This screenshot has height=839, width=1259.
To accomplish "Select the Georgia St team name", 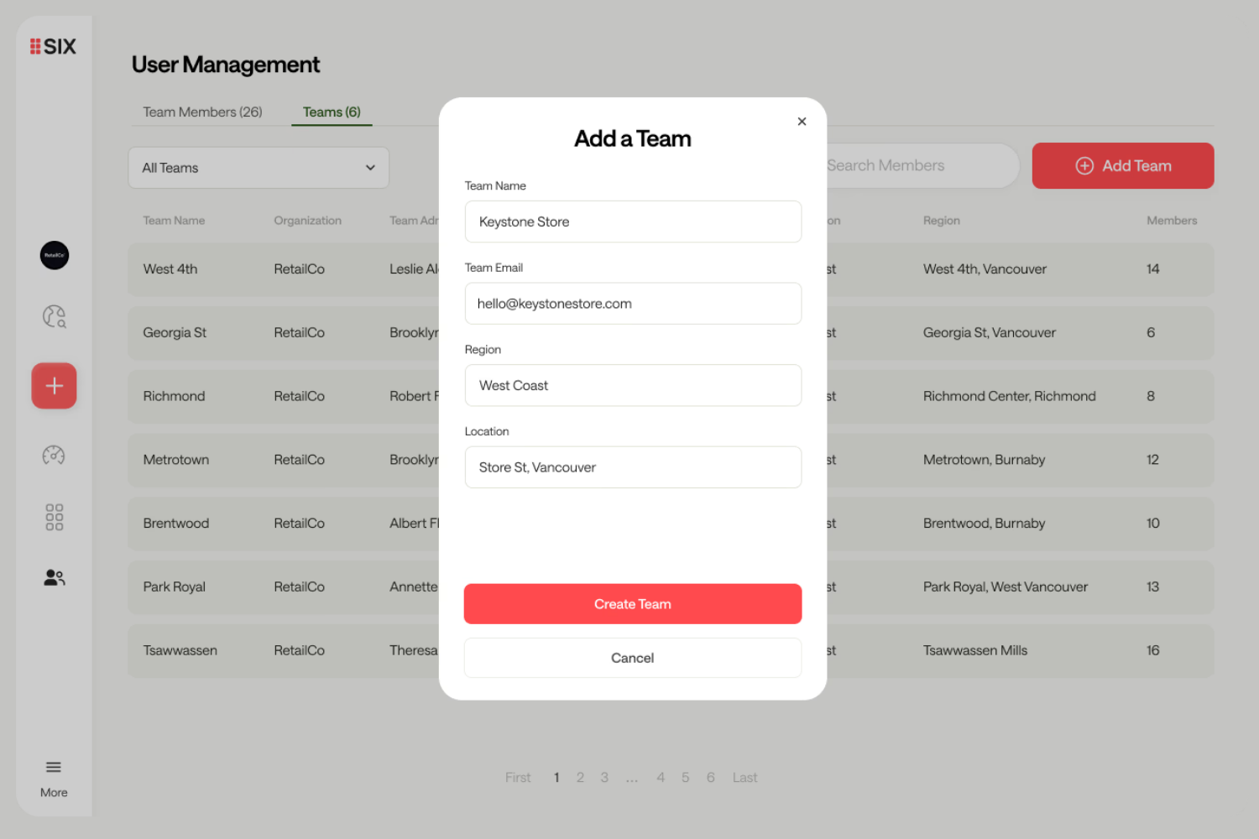I will click(175, 333).
